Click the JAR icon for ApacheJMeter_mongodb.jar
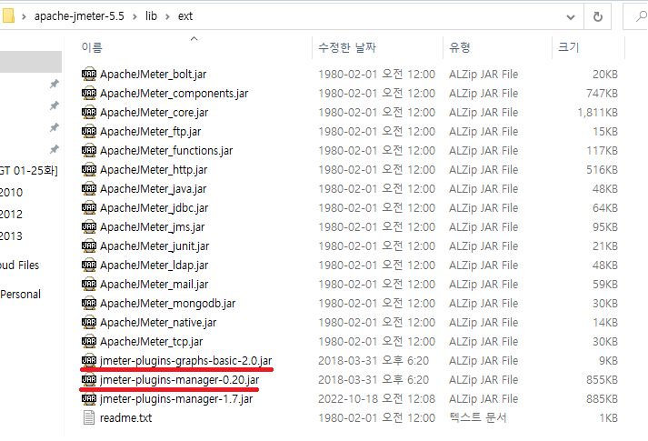The image size is (648, 441). pos(89,303)
